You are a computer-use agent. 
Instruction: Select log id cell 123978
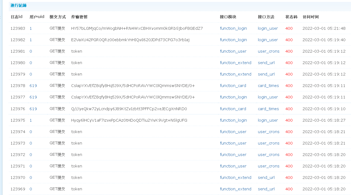(x=18, y=86)
